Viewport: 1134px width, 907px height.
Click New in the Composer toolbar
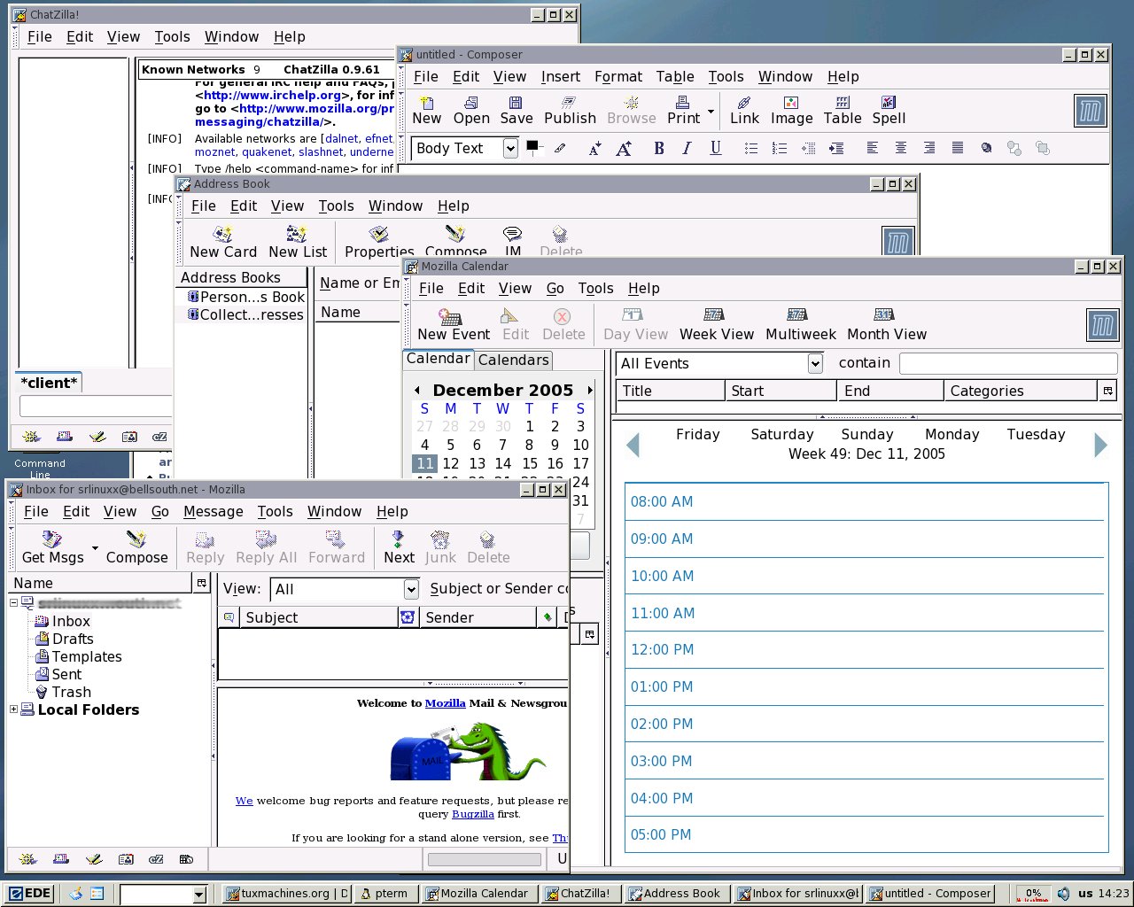pyautogui.click(x=426, y=111)
